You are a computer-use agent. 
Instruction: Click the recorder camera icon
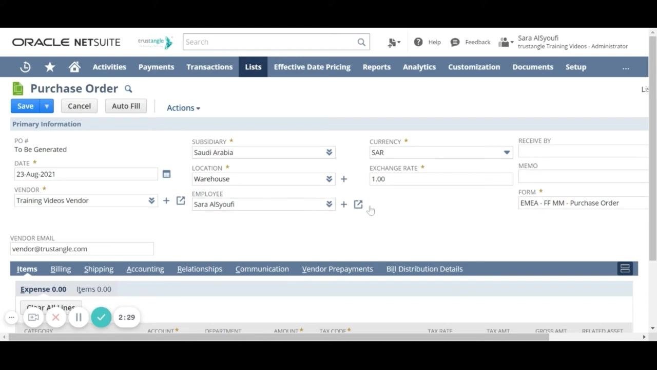pyautogui.click(x=33, y=318)
